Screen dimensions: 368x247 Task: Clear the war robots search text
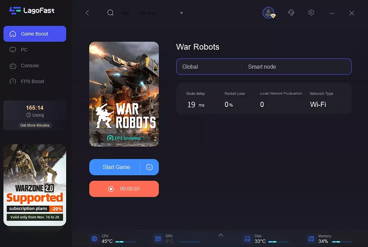[x=182, y=13]
